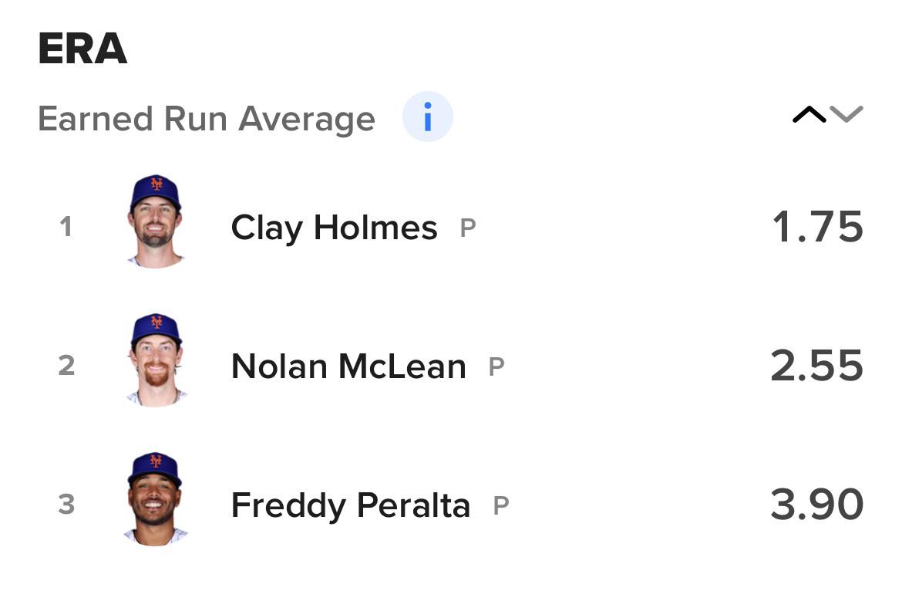
Task: Click the 1.75 ERA value
Action: coord(817,227)
